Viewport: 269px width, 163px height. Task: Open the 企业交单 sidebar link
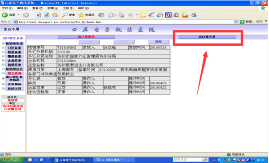coord(14,61)
